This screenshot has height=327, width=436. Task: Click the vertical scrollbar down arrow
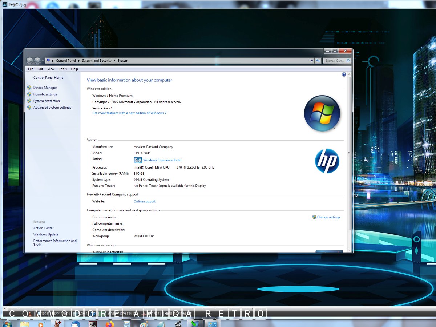350,250
